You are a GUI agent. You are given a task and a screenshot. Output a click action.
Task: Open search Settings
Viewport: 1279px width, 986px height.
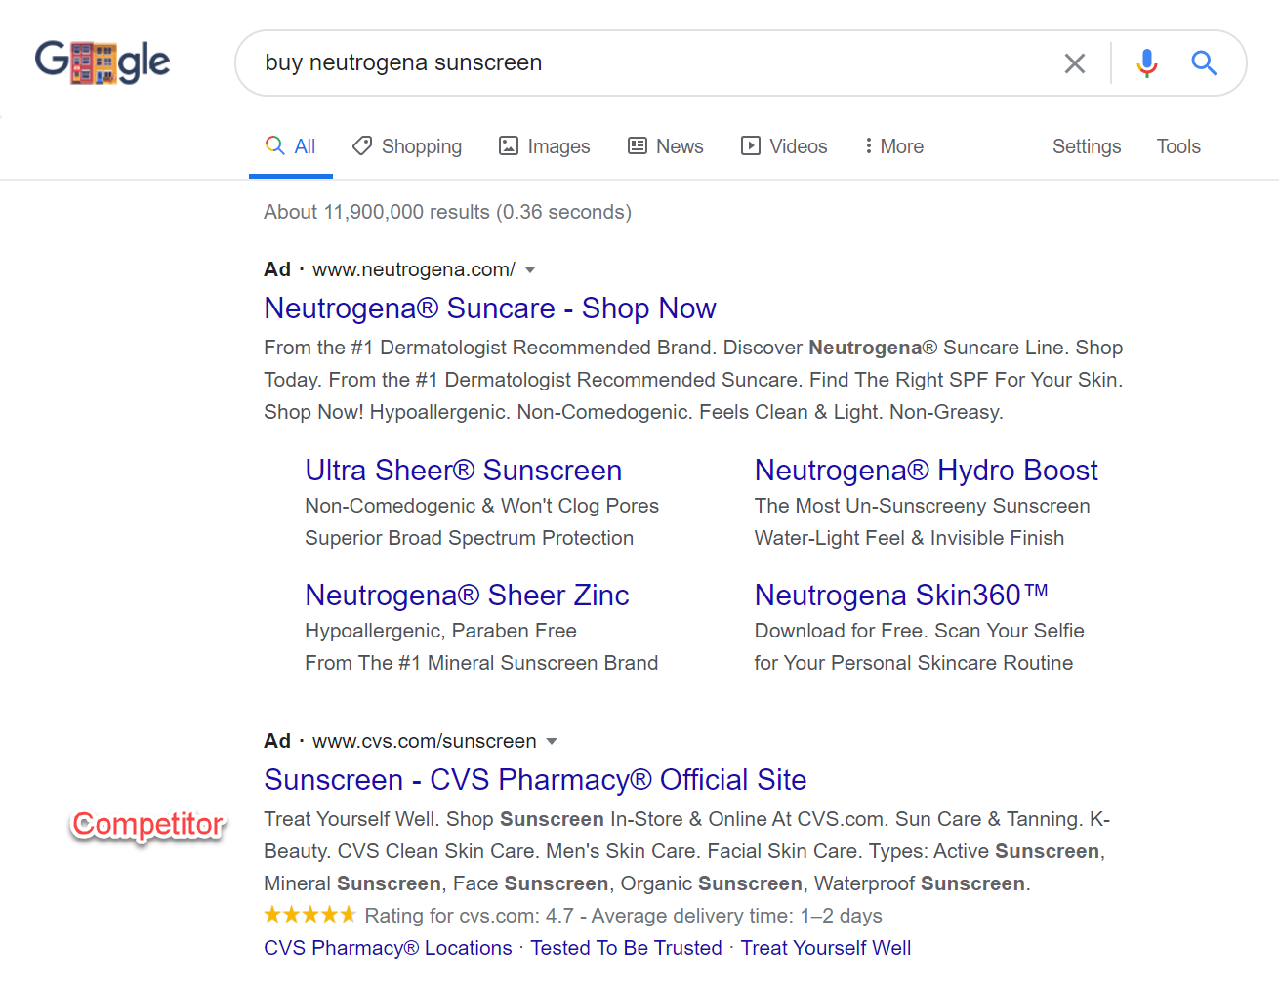point(1087,146)
